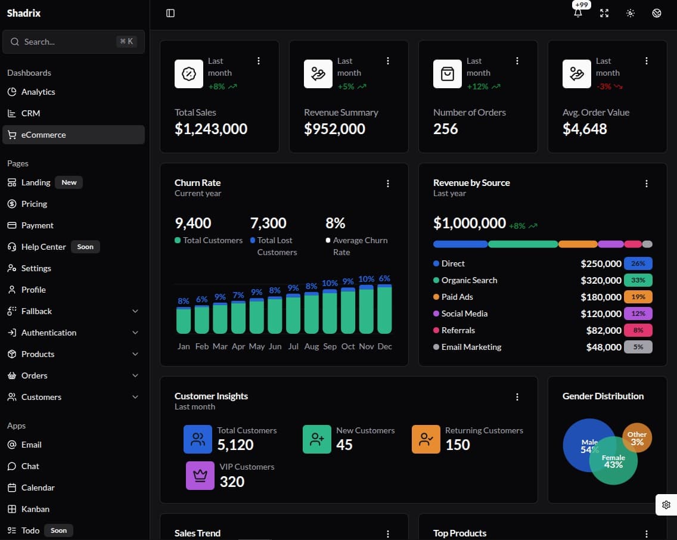Open Avg. Order Value card options menu
The width and height of the screenshot is (677, 540).
(x=647, y=61)
